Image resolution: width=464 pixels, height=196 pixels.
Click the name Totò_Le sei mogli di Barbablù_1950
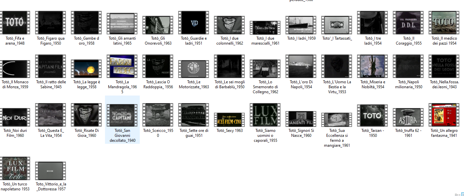point(230,85)
